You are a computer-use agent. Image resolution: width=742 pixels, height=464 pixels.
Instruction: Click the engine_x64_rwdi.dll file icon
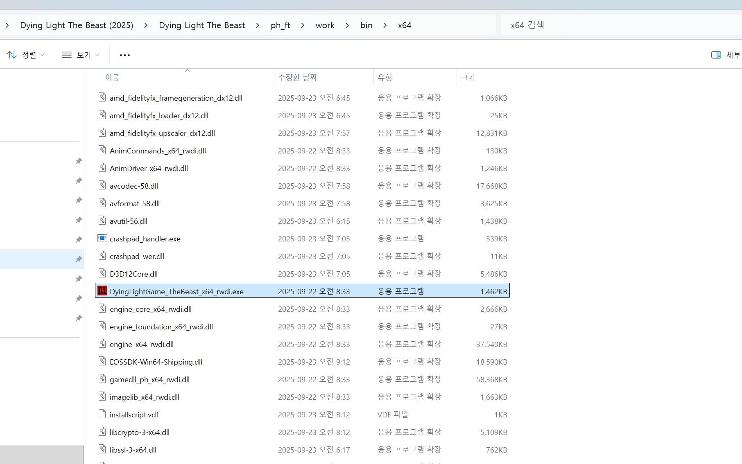[102, 344]
